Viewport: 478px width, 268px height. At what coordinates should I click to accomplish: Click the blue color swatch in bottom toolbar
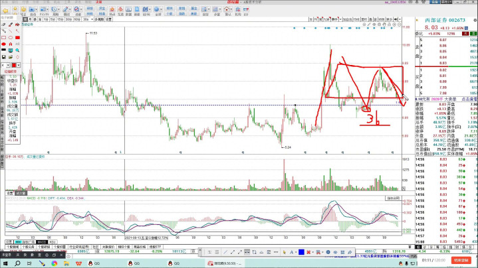(301, 252)
